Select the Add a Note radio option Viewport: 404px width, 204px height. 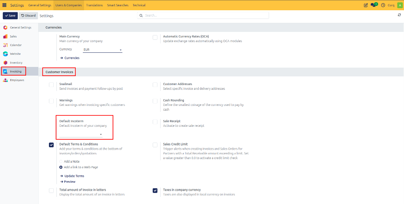coord(61,161)
